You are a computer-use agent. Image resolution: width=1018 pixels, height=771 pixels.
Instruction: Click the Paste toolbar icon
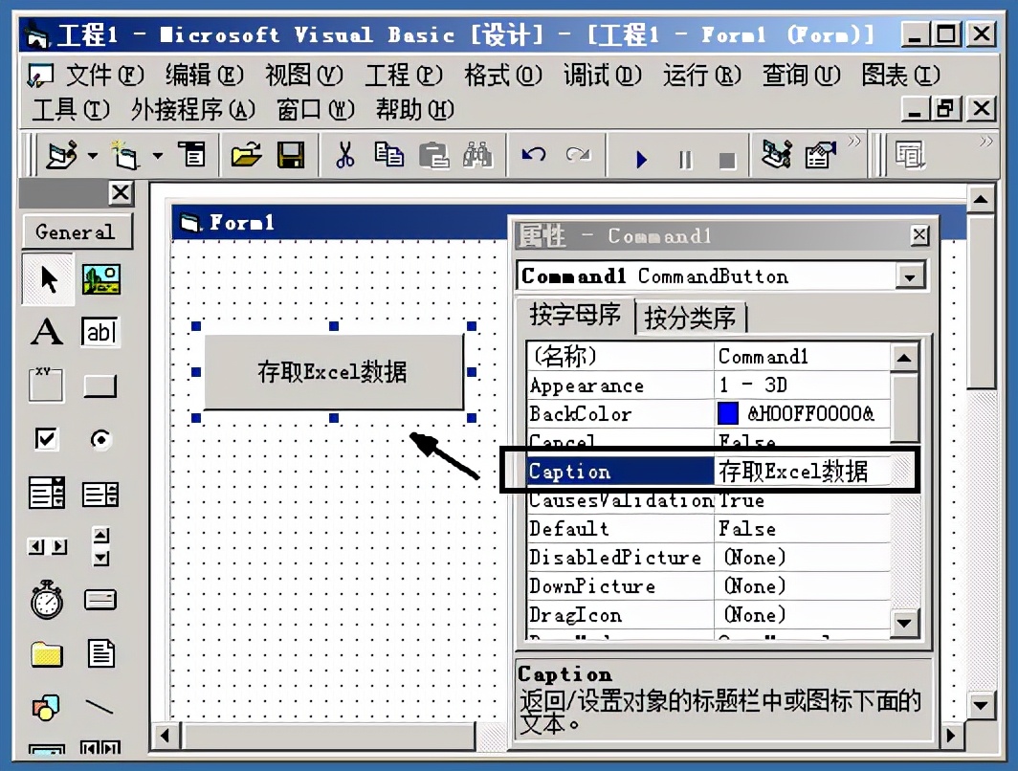point(432,154)
